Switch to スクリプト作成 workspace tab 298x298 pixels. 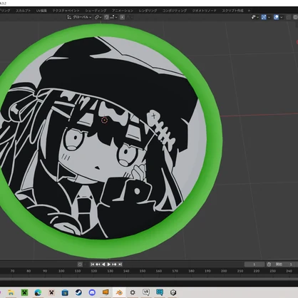tap(232, 11)
